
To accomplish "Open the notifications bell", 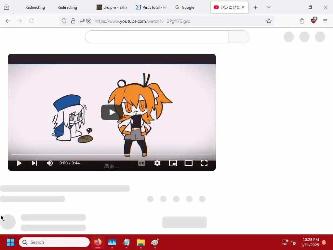I will pyautogui.click(x=324, y=242).
